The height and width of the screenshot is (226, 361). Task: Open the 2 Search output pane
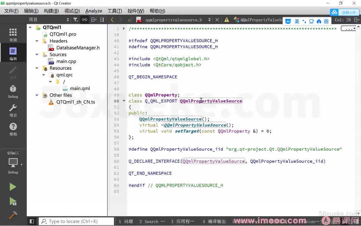[152, 221]
